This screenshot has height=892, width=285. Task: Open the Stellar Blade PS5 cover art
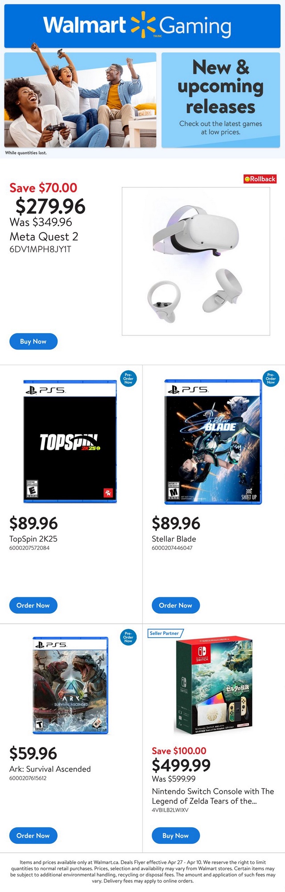pyautogui.click(x=213, y=442)
